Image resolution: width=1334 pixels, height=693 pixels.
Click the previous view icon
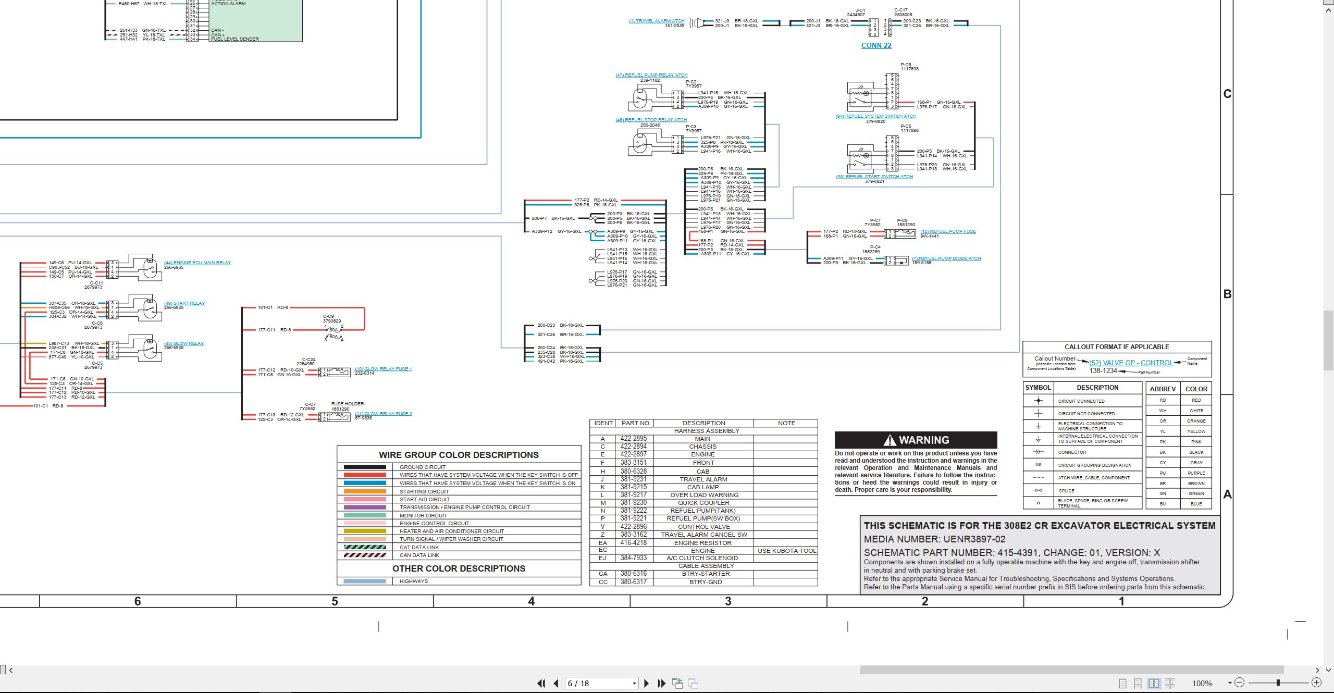pos(677,683)
